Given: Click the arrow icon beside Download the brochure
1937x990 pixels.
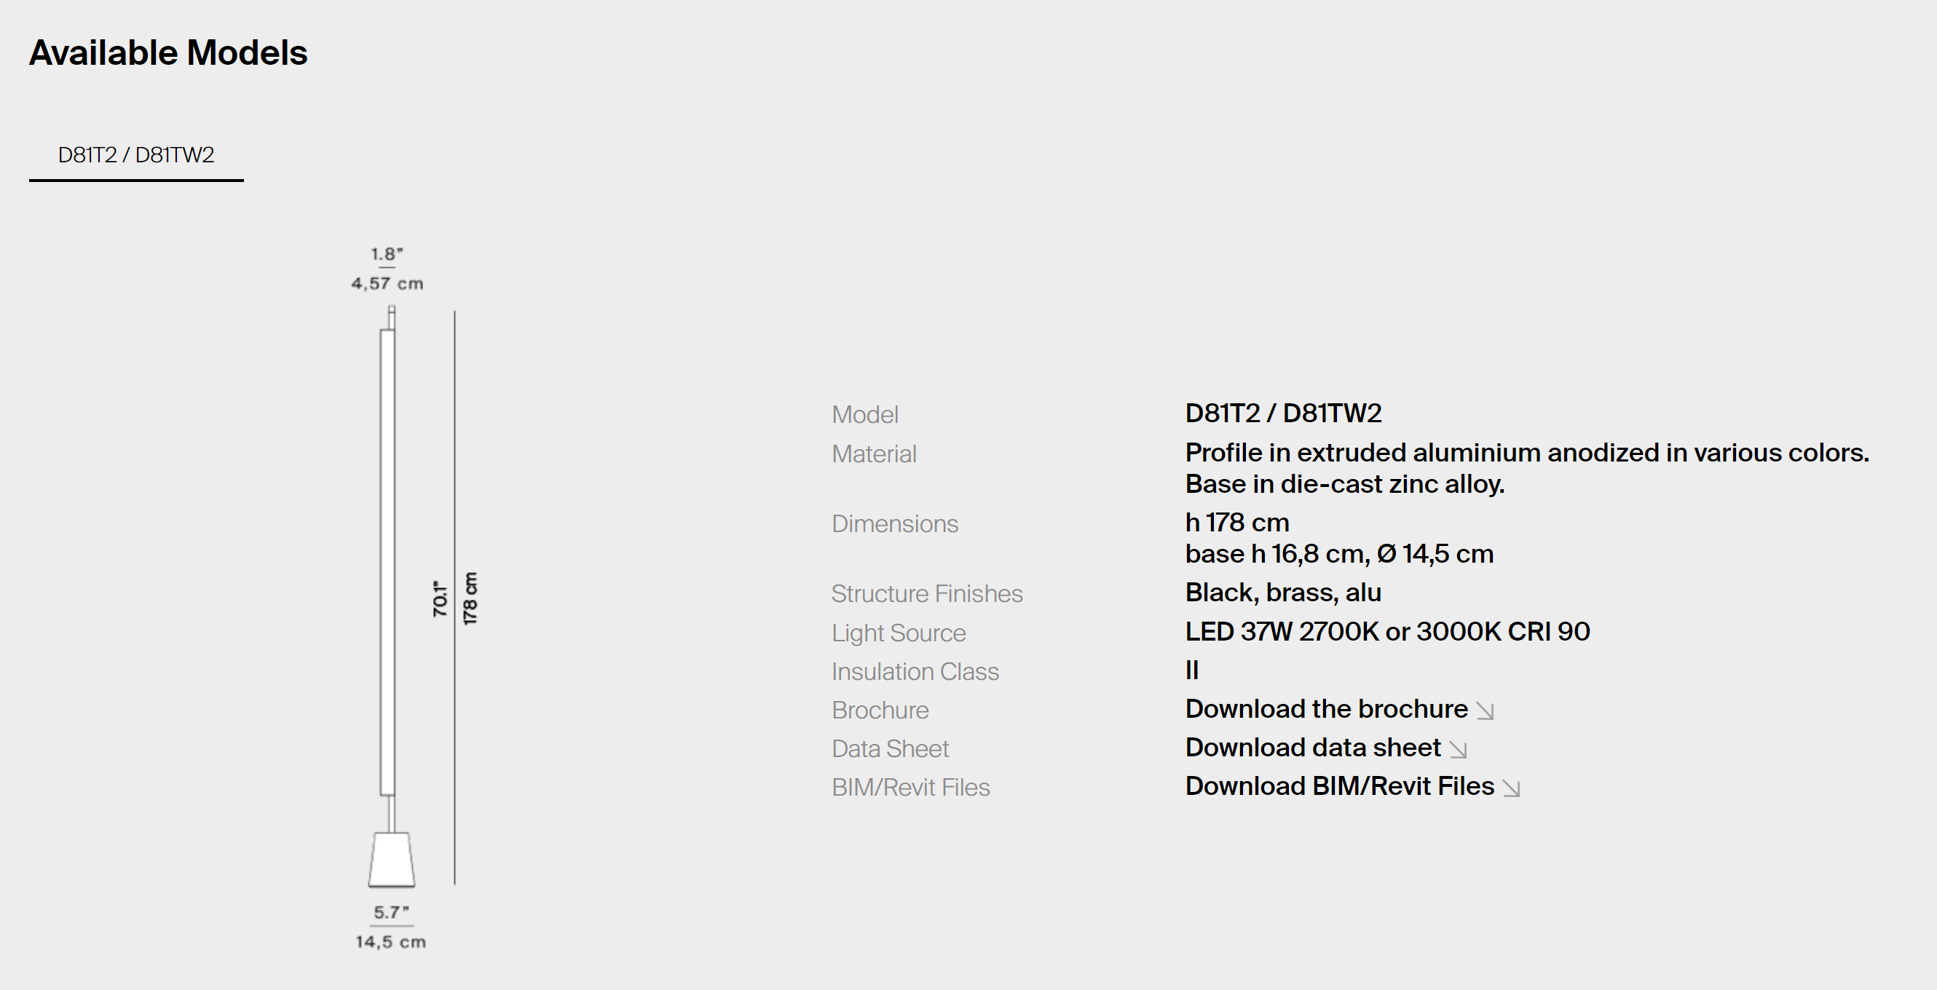Looking at the screenshot, I should point(1485,710).
